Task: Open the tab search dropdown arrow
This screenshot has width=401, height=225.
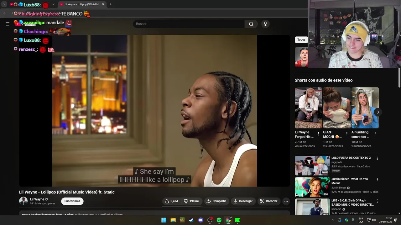Action: click(x=4, y=4)
